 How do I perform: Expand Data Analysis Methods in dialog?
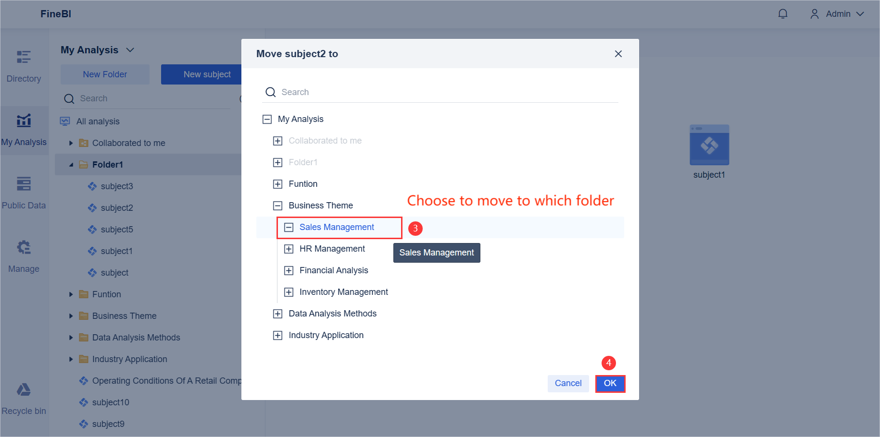point(277,314)
